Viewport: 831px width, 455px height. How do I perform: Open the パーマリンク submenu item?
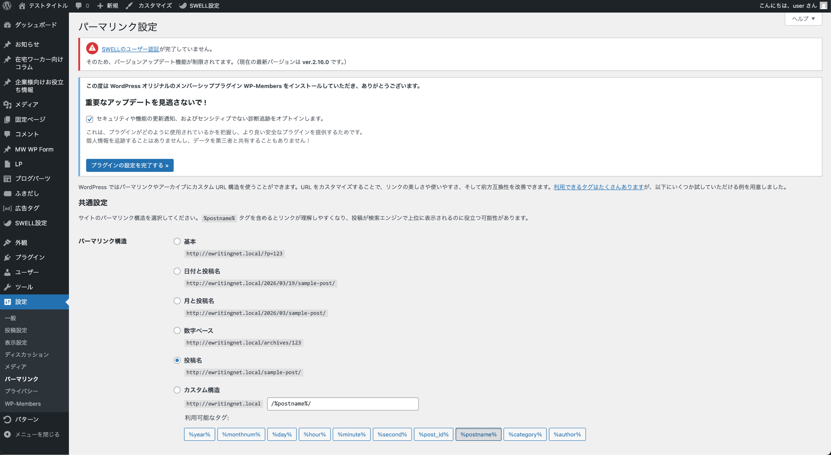(22, 379)
